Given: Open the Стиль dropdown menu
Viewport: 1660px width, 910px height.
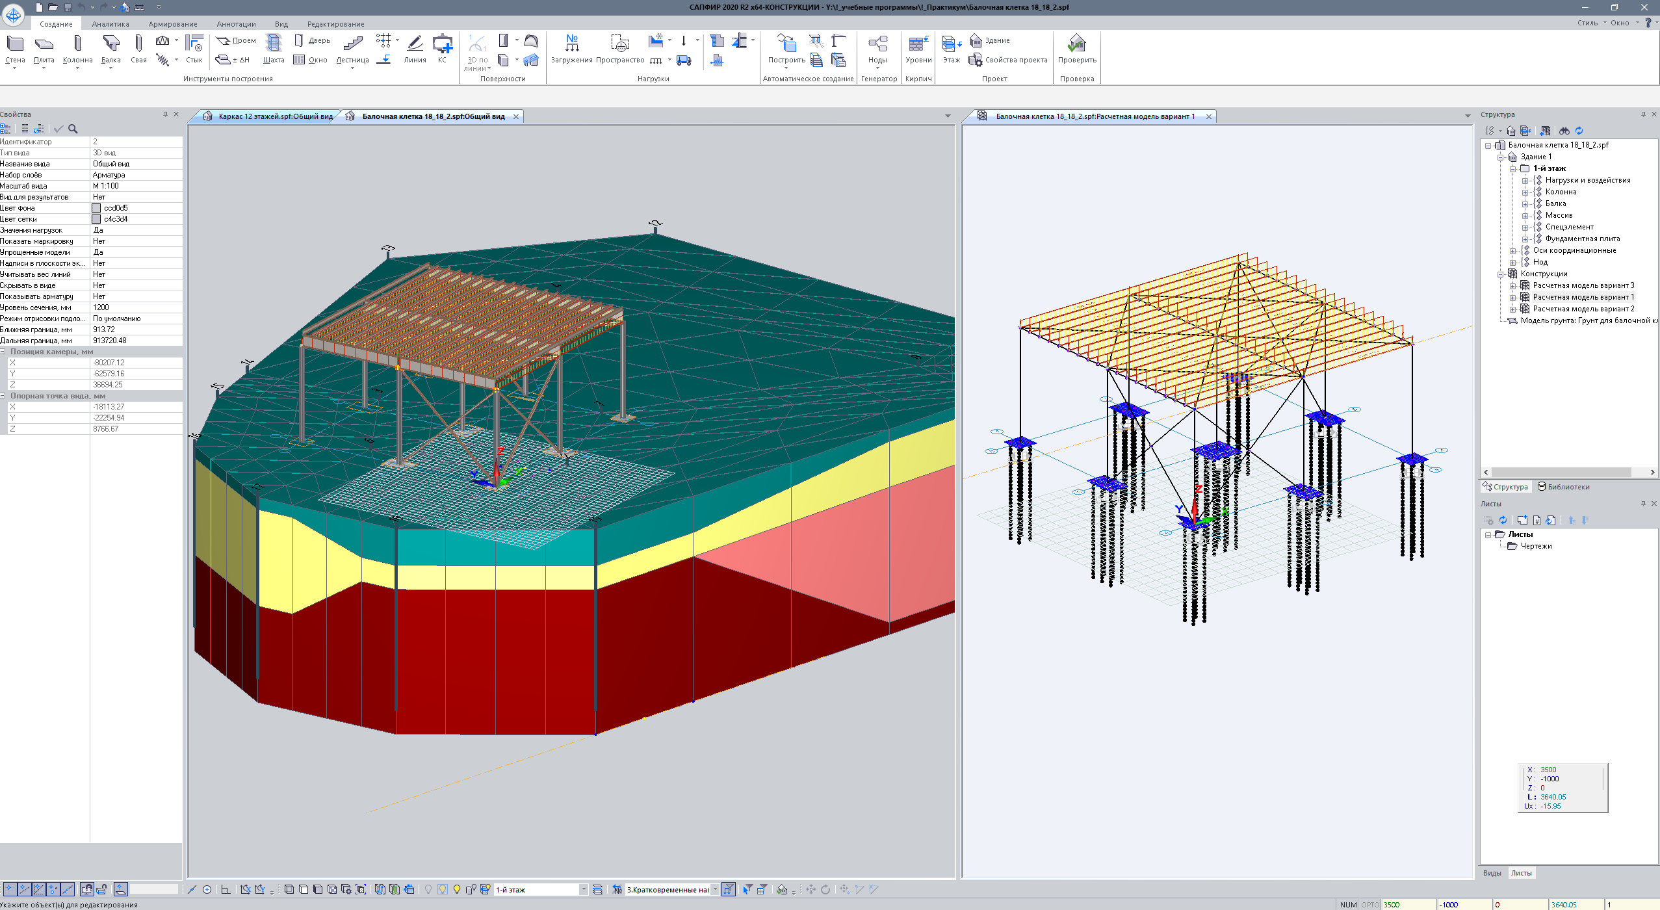Looking at the screenshot, I should 1591,23.
